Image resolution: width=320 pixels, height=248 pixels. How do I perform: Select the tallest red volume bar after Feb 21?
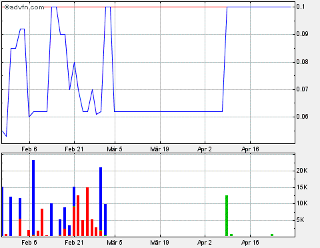pos(87,211)
